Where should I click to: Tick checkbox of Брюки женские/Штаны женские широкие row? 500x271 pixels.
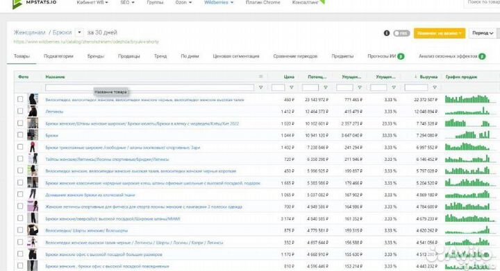tap(20, 123)
